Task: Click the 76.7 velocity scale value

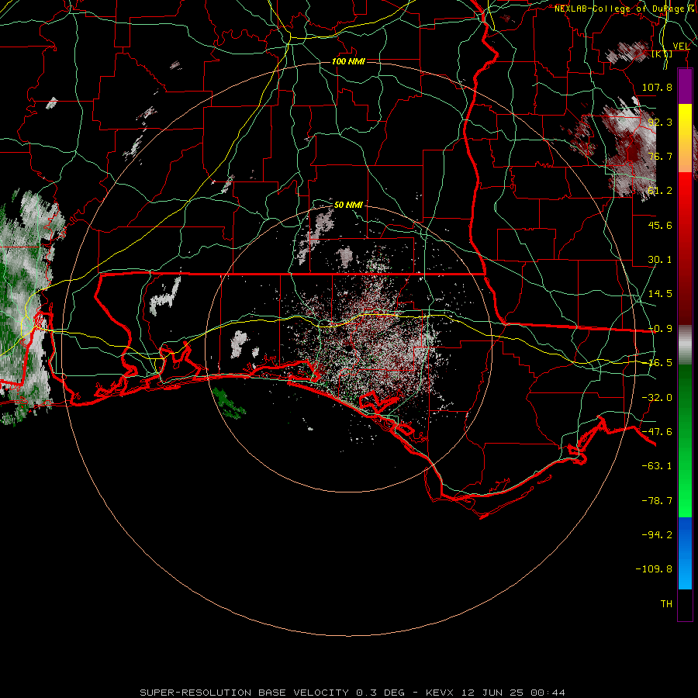Action: click(660, 156)
